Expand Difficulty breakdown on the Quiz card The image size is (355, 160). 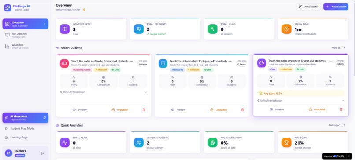(x=300, y=101)
